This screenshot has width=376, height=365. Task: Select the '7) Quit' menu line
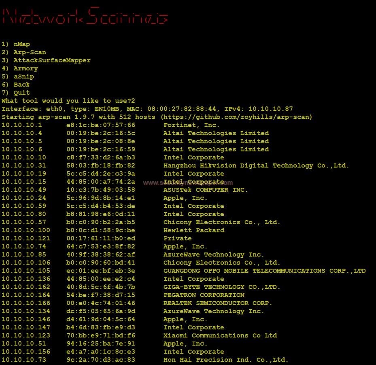[16, 93]
